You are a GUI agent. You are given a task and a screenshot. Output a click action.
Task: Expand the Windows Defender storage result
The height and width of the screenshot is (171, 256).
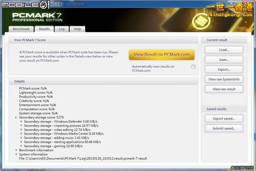[21, 121]
